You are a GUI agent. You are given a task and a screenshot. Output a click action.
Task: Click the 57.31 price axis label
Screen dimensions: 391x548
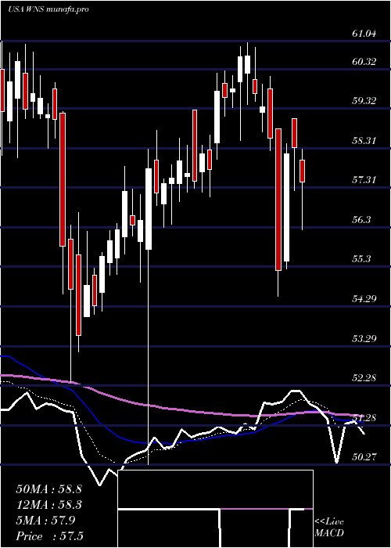coord(364,180)
